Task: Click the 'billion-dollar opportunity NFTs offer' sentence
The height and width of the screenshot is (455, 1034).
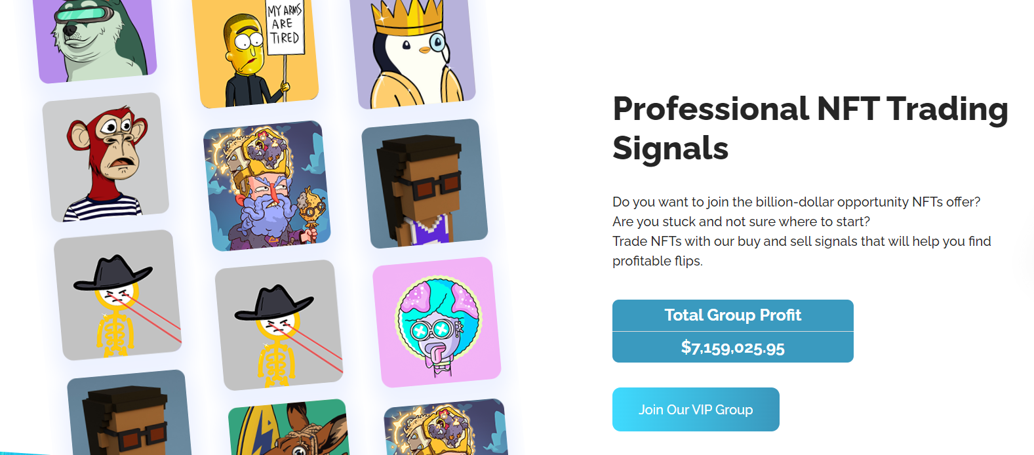Action: [797, 202]
